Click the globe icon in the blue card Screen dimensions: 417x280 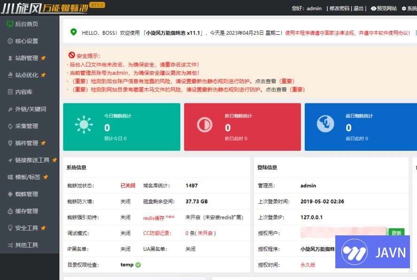click(325, 124)
